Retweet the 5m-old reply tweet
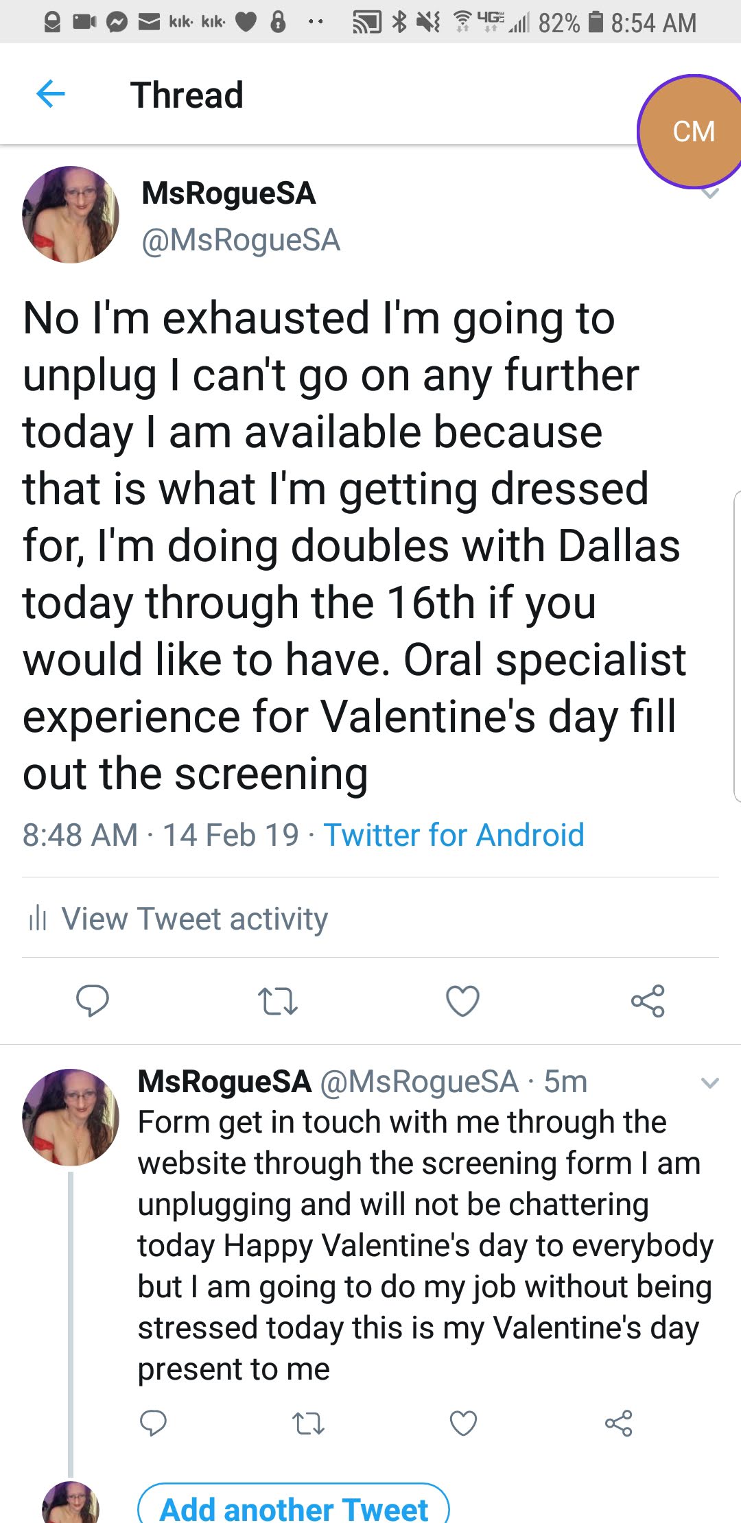Image resolution: width=741 pixels, height=1523 pixels. pos(308,1424)
